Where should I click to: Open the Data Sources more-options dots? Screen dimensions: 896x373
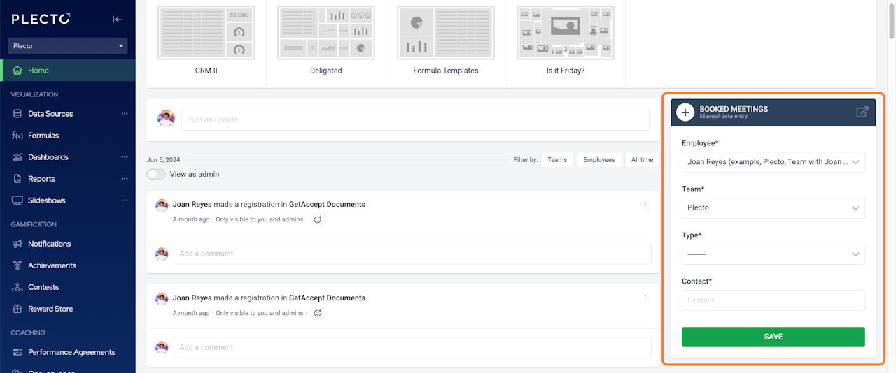pyautogui.click(x=125, y=113)
